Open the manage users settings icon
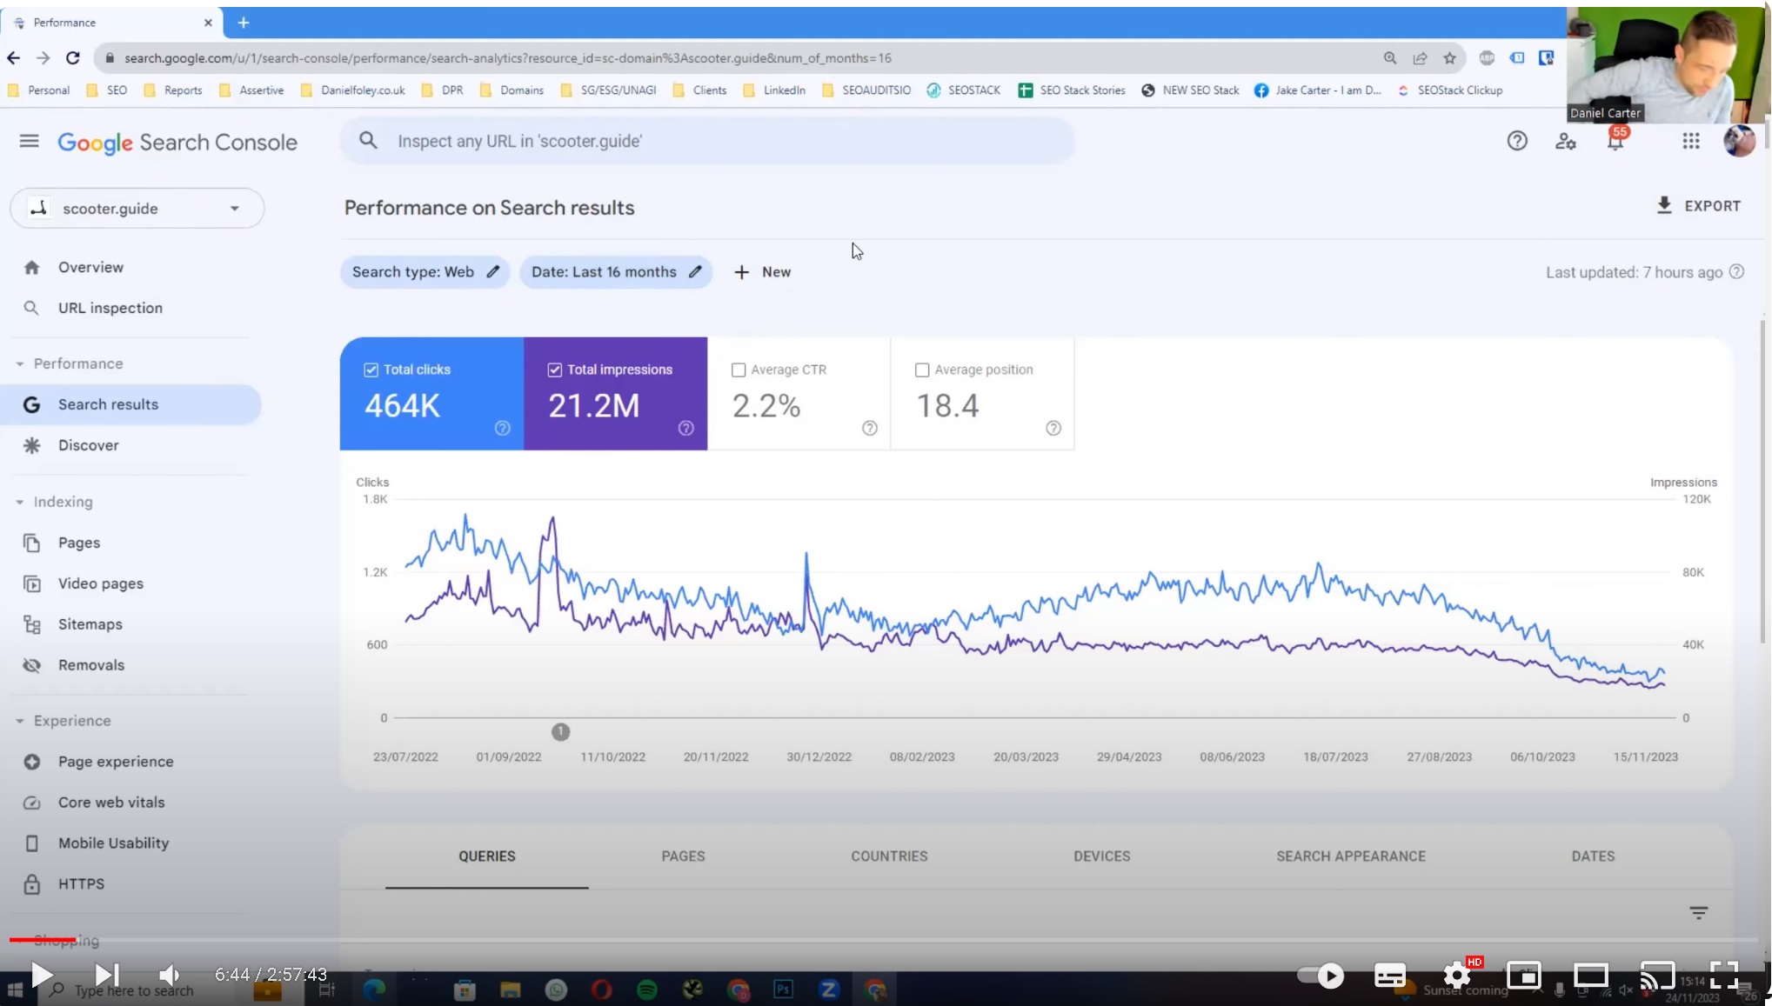Image resolution: width=1772 pixels, height=1006 pixels. click(x=1565, y=141)
